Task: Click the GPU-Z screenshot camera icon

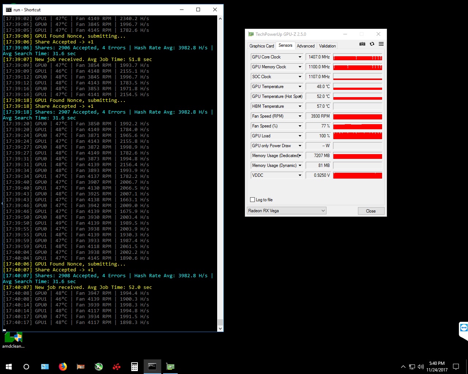Action: pos(362,44)
